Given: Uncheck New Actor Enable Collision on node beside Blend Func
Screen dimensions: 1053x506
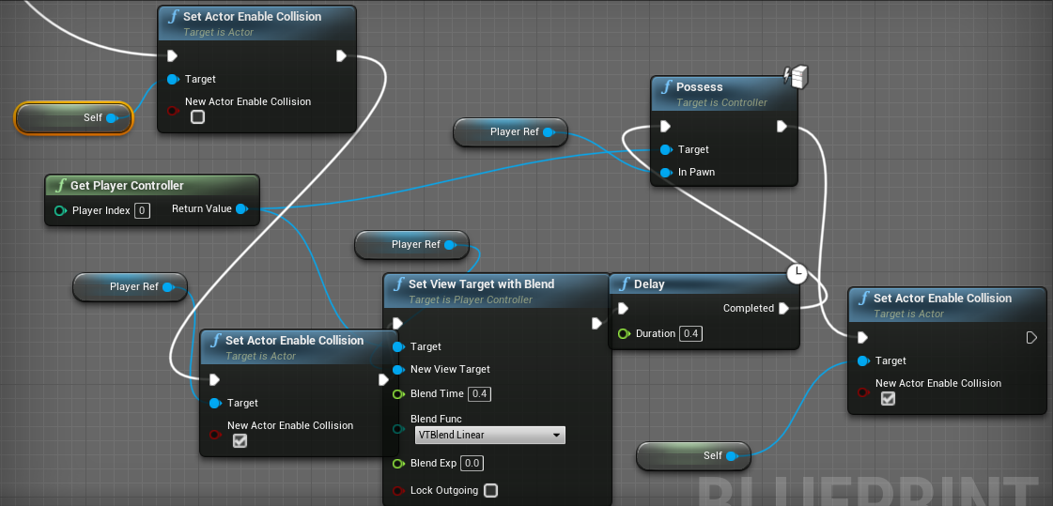Looking at the screenshot, I should [x=240, y=441].
